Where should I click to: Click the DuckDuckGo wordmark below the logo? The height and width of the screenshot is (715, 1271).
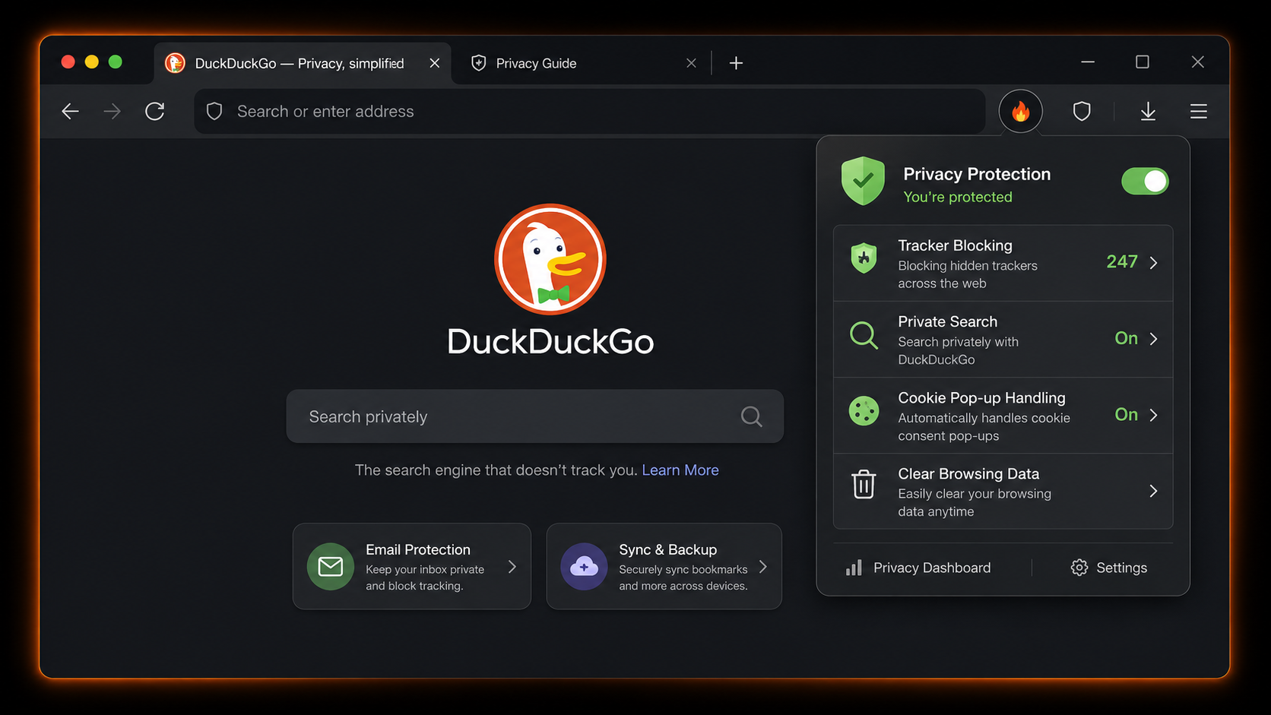pyautogui.click(x=550, y=341)
